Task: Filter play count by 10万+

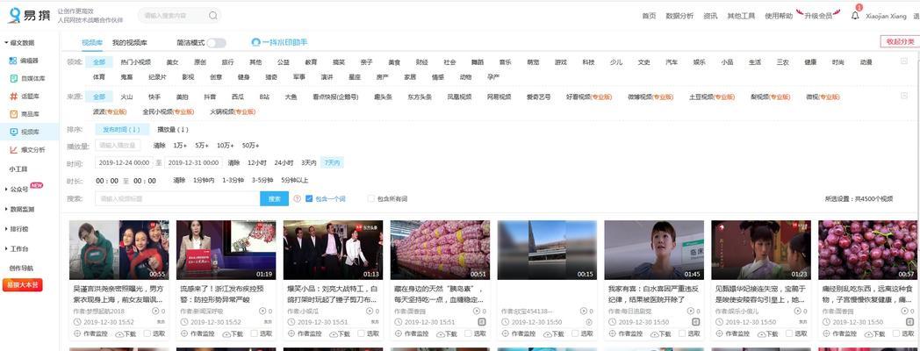Action: 226,145
